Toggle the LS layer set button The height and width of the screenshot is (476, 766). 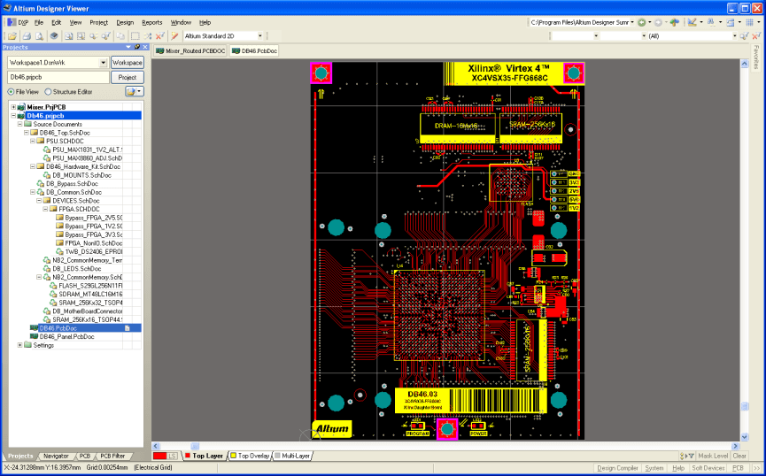coord(173,456)
